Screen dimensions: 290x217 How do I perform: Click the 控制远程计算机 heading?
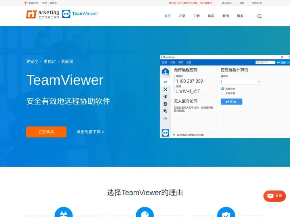(x=234, y=70)
